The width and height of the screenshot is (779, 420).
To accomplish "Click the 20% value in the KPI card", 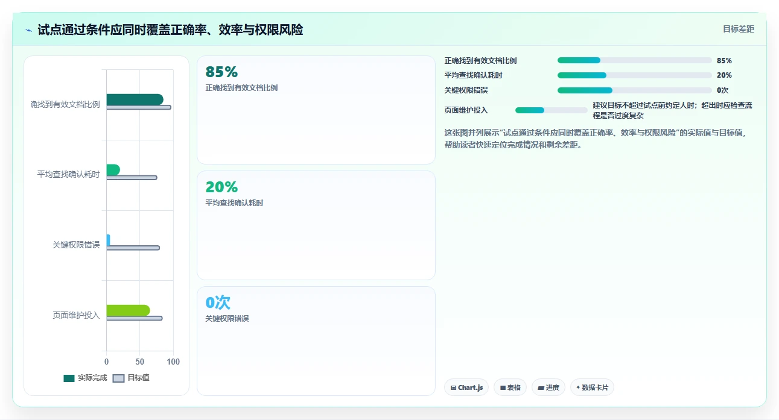I will [x=221, y=187].
